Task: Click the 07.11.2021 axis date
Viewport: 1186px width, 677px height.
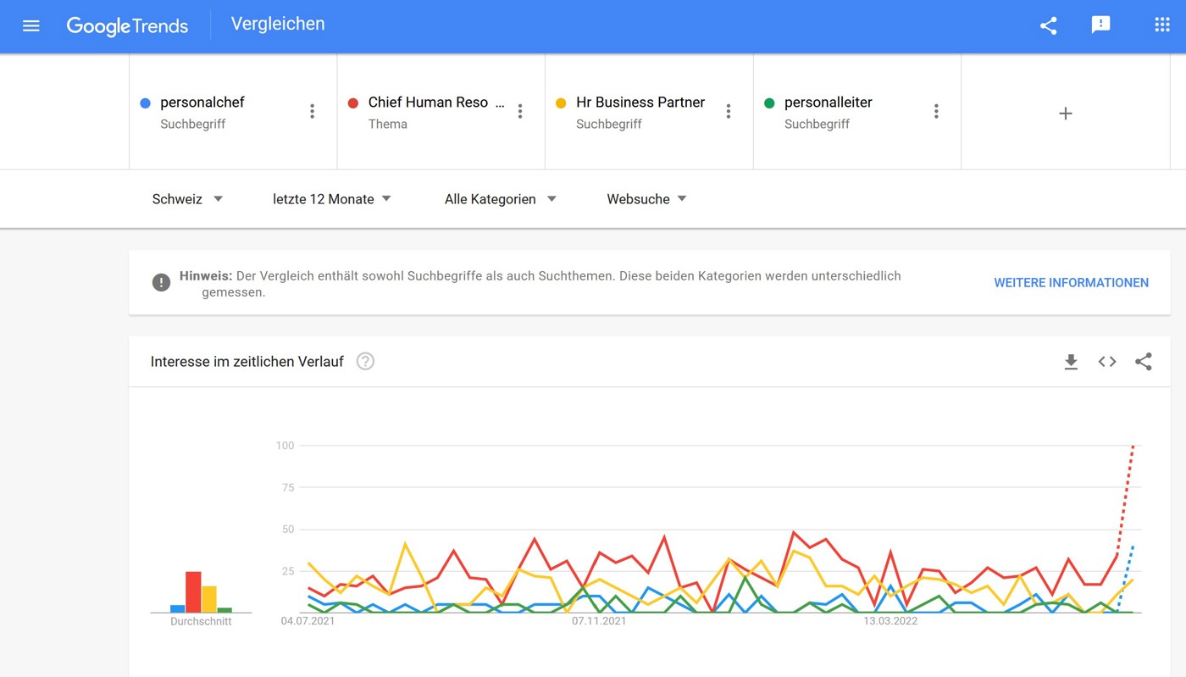Action: click(599, 621)
